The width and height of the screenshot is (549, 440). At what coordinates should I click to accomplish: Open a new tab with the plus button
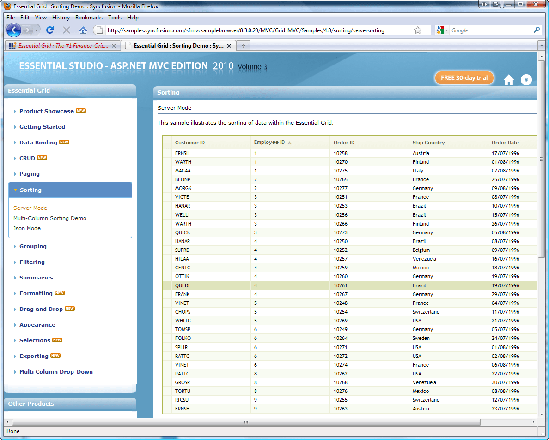[x=244, y=46]
